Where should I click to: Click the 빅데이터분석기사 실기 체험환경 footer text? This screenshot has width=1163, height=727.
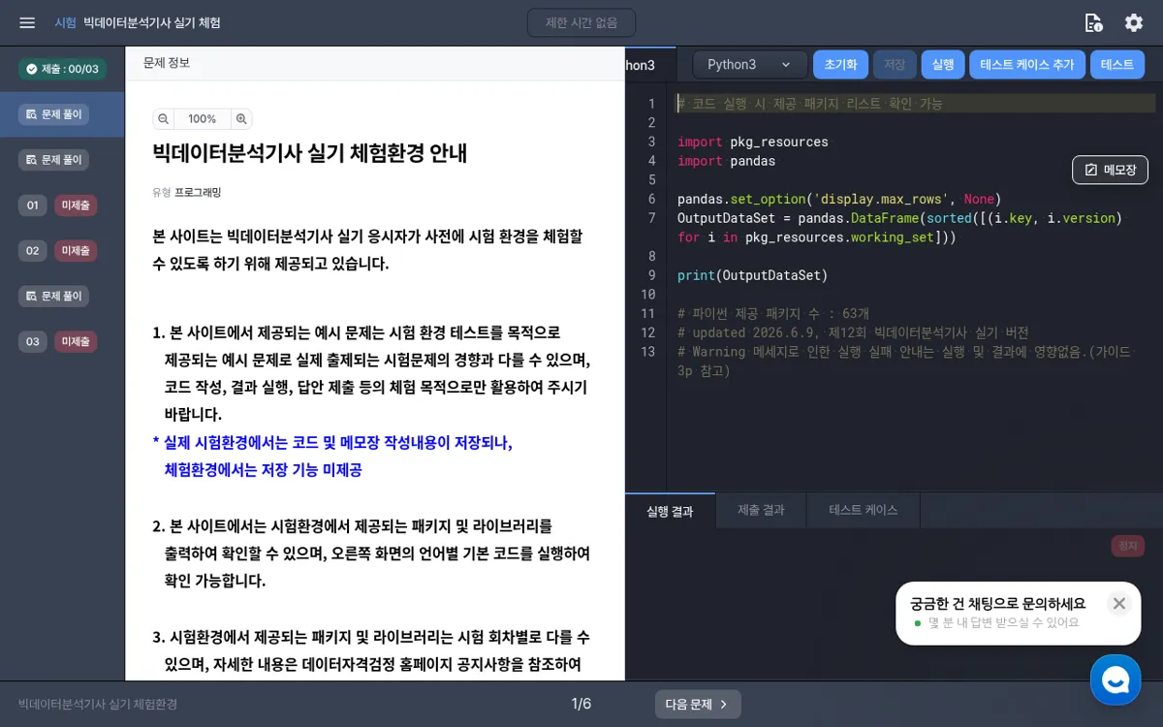point(98,705)
